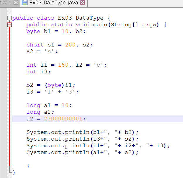This screenshot has height=178, width=183.
Task: Click the number 2300000000L on highlighted line
Action: (63, 119)
